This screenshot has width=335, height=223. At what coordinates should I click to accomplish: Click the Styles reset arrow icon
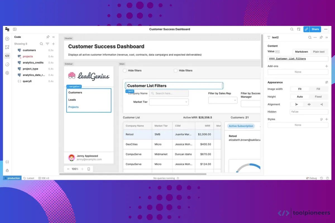(321, 119)
